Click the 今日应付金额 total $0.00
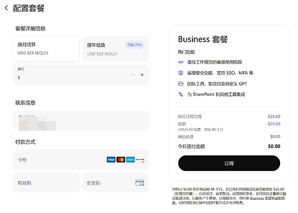 coord(274,147)
